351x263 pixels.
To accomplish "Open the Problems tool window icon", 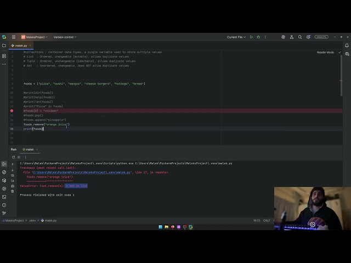I will (x=4, y=205).
